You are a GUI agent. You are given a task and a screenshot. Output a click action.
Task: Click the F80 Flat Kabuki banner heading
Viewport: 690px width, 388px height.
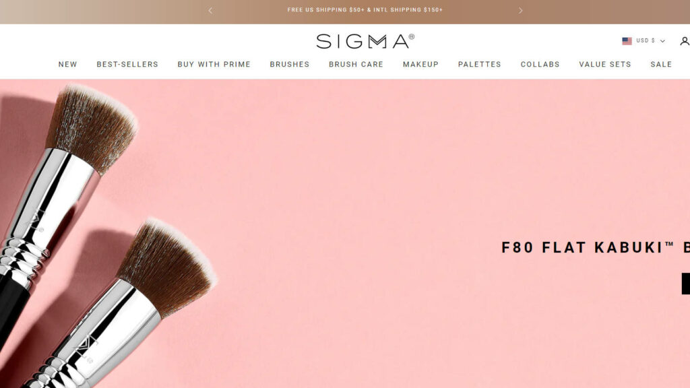596,247
